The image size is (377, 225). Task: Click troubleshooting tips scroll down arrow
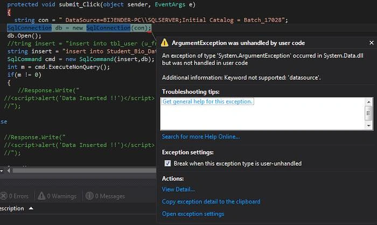click(x=368, y=126)
